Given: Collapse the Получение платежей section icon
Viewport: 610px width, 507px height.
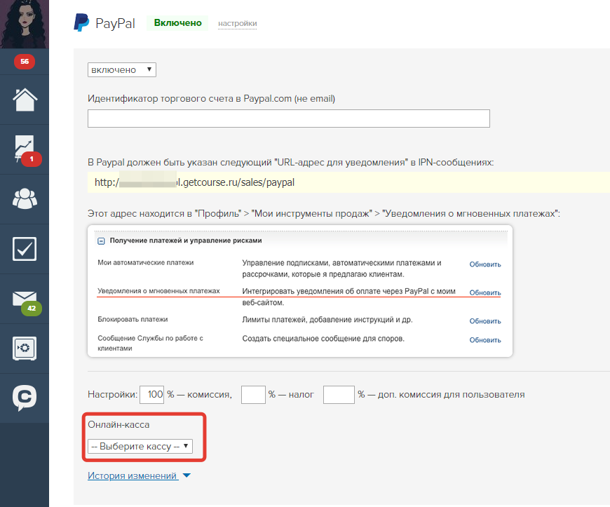Looking at the screenshot, I should tap(101, 241).
